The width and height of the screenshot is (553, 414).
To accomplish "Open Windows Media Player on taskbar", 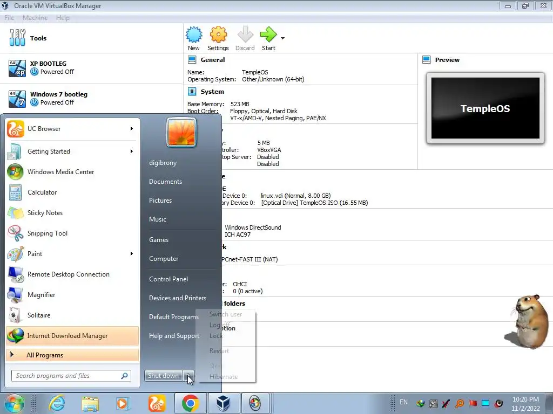I will click(x=123, y=403).
